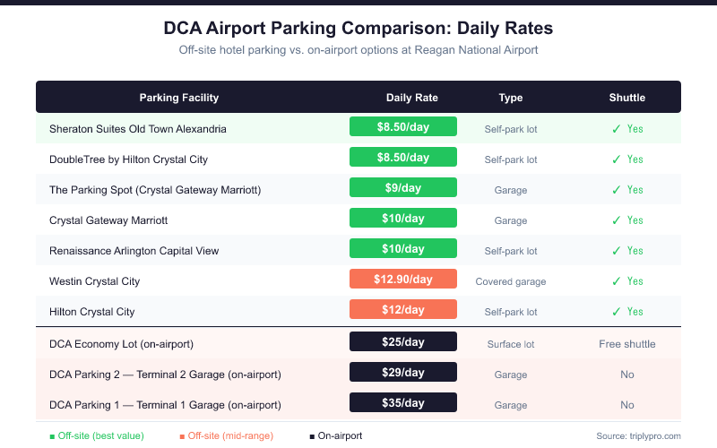The width and height of the screenshot is (717, 448).
Task: Select the Renaissance Arlington Capital View row name
Action: [x=134, y=251]
